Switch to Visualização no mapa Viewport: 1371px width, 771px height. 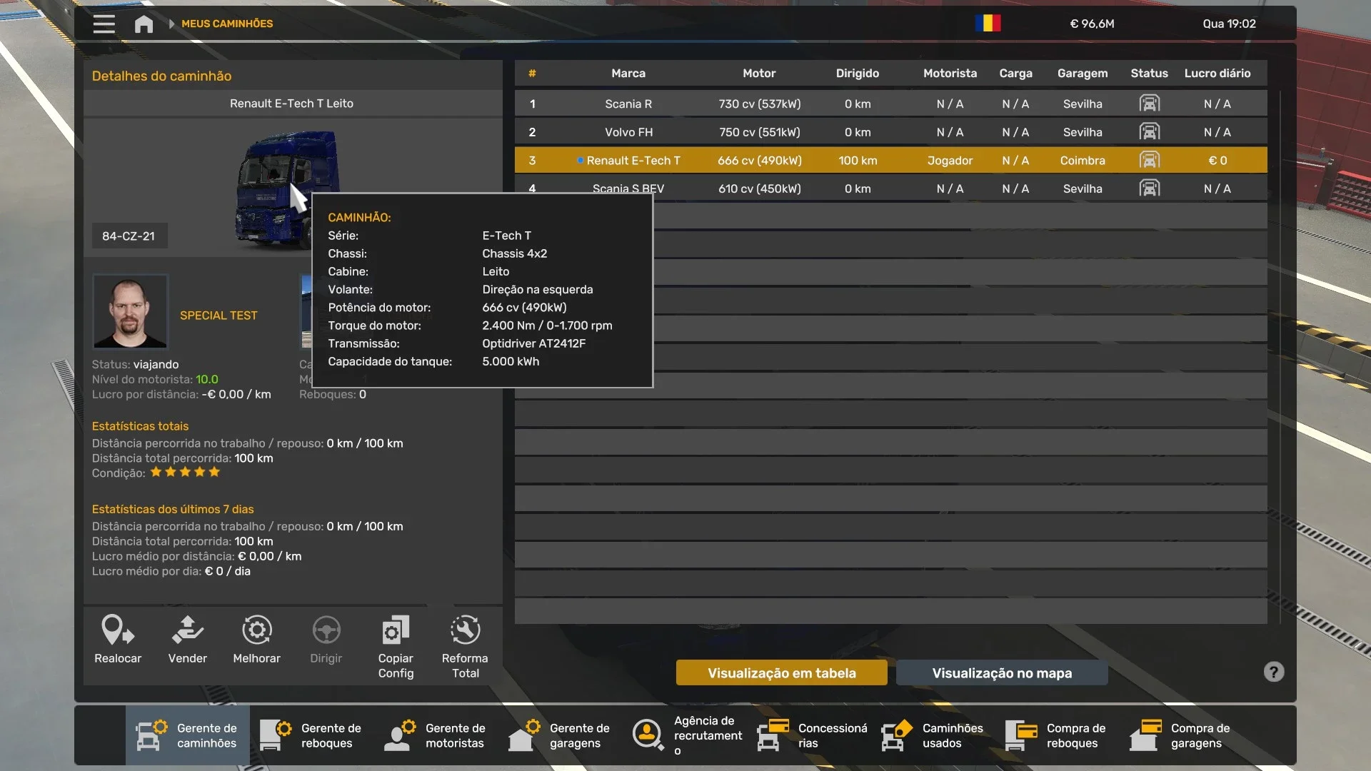coord(1001,672)
